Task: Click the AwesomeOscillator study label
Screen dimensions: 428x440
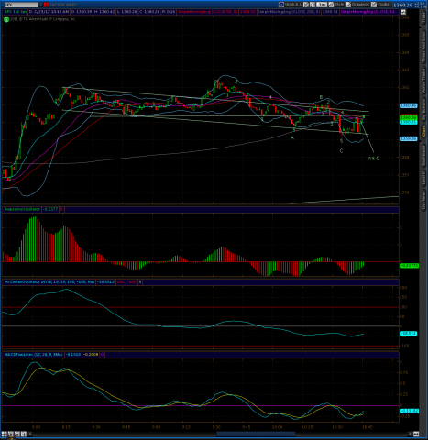Action: coord(22,209)
